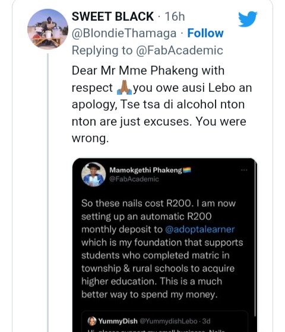Open the 16h tweet timestamp
Viewport: 285px width, 332px height.
coord(175,17)
